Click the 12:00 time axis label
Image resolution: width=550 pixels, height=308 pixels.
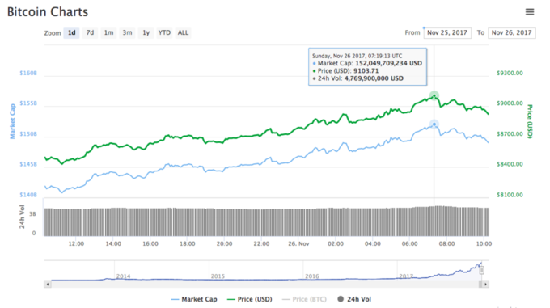(x=76, y=243)
